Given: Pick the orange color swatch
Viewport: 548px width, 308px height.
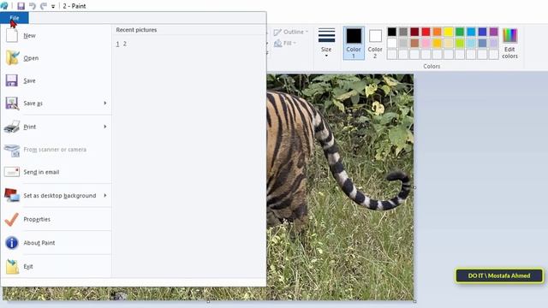Looking at the screenshot, I should (438, 32).
